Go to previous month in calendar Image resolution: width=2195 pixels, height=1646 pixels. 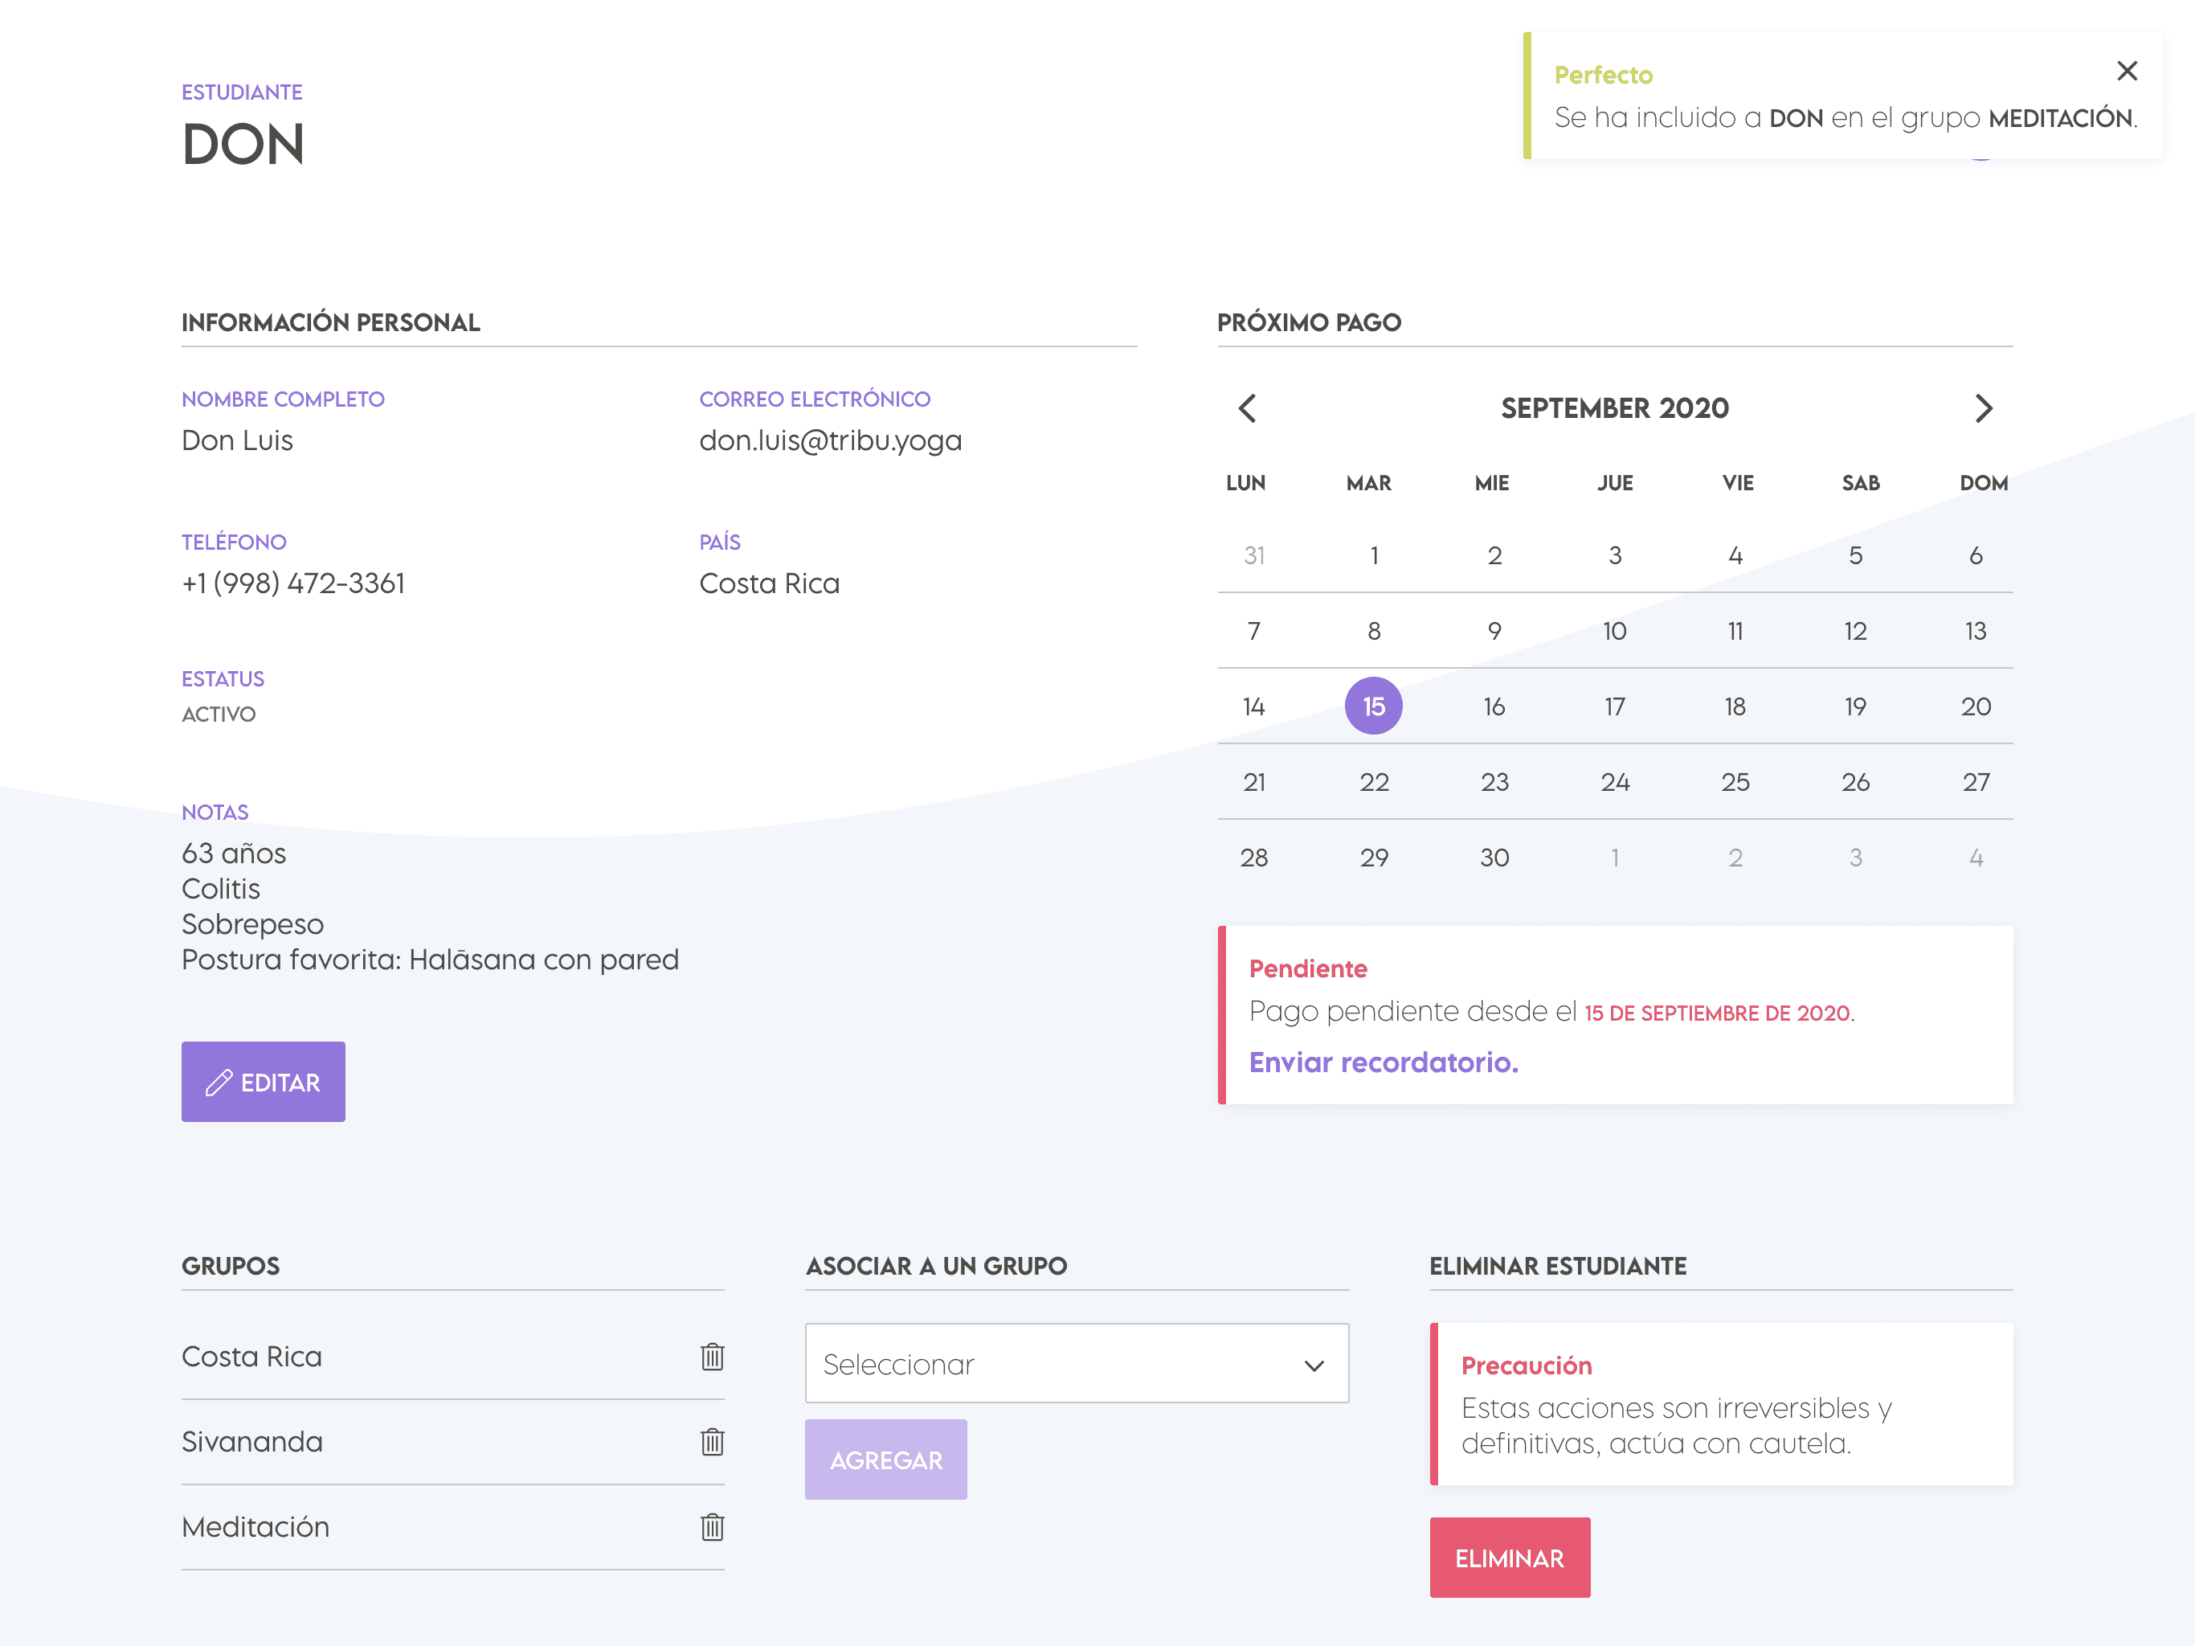click(x=1247, y=408)
